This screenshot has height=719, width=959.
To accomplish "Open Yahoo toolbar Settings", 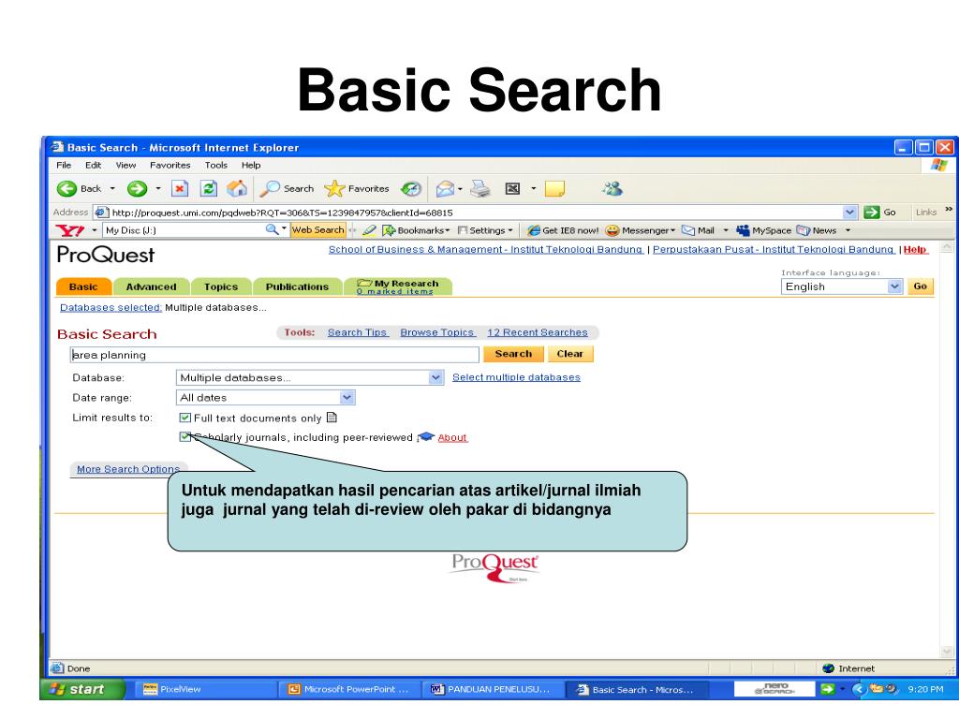I will [x=485, y=230].
